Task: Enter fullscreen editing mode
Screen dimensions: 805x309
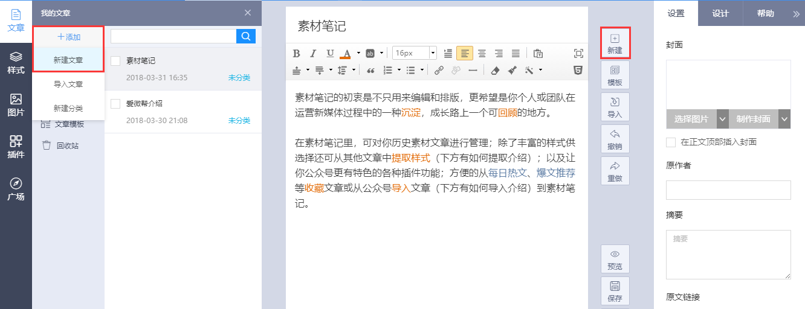Action: pyautogui.click(x=578, y=53)
